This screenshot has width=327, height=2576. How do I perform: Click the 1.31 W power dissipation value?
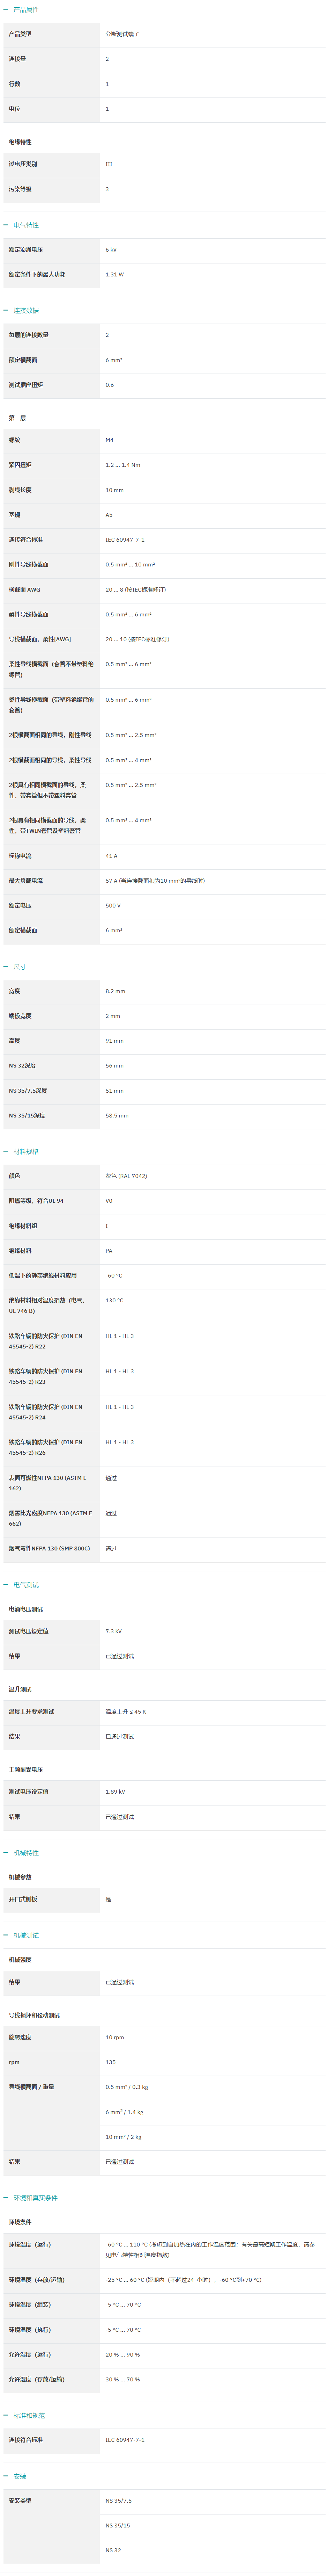click(115, 274)
